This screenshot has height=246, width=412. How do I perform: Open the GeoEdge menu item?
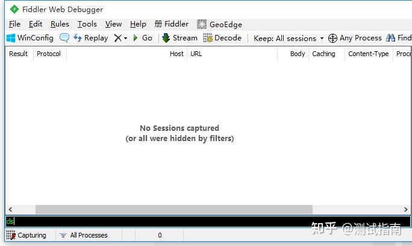click(x=219, y=24)
